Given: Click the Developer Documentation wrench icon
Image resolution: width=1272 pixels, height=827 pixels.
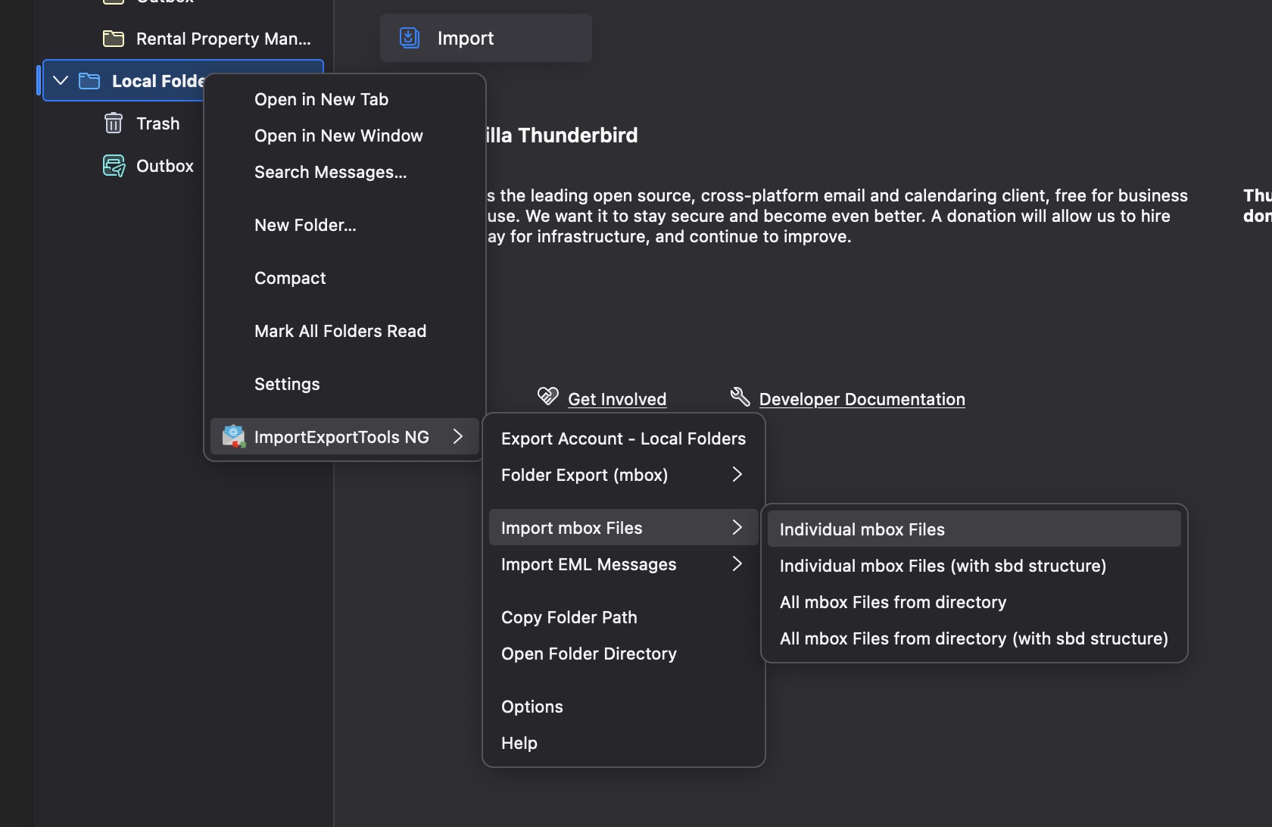Looking at the screenshot, I should (x=740, y=396).
